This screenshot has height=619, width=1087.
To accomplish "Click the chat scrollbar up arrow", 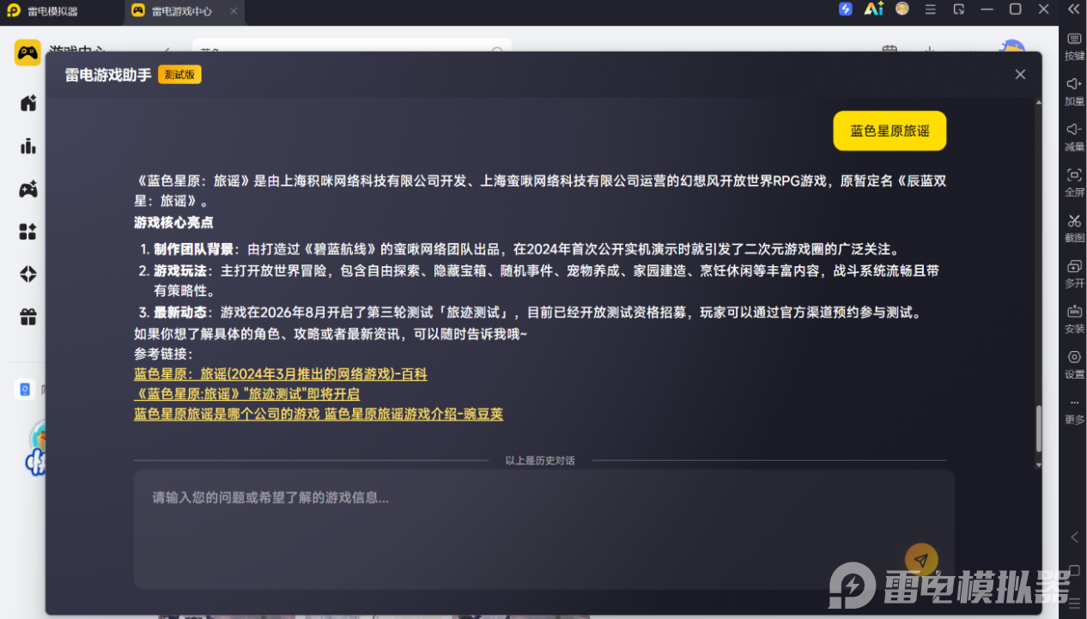I will (x=1038, y=102).
